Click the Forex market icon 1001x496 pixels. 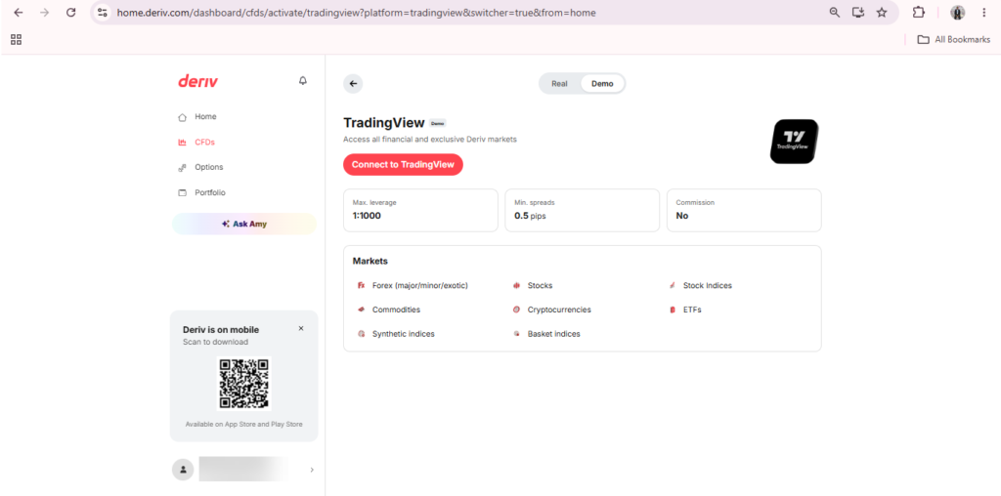[361, 286]
